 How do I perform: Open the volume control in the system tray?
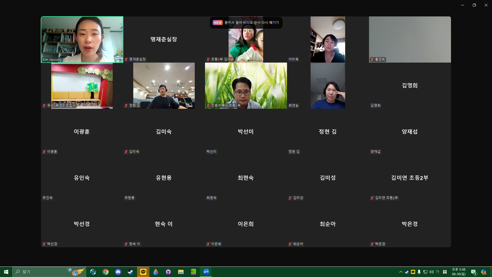(432, 272)
